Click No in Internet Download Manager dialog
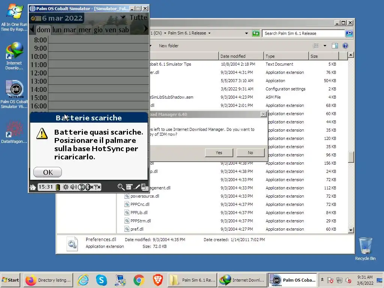 250,153
